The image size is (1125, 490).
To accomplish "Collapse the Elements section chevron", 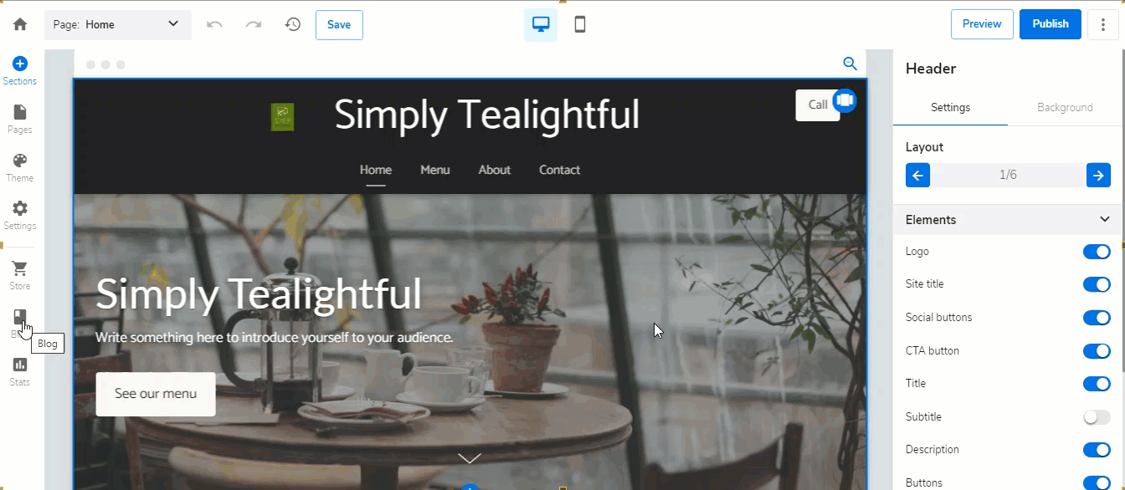I will click(x=1104, y=220).
